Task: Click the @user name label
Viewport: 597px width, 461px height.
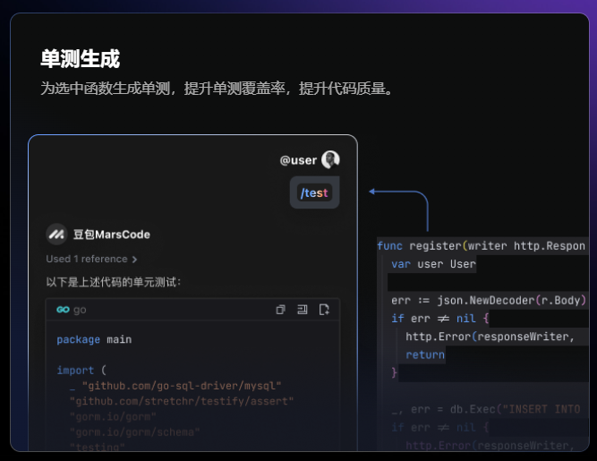Action: 298,160
